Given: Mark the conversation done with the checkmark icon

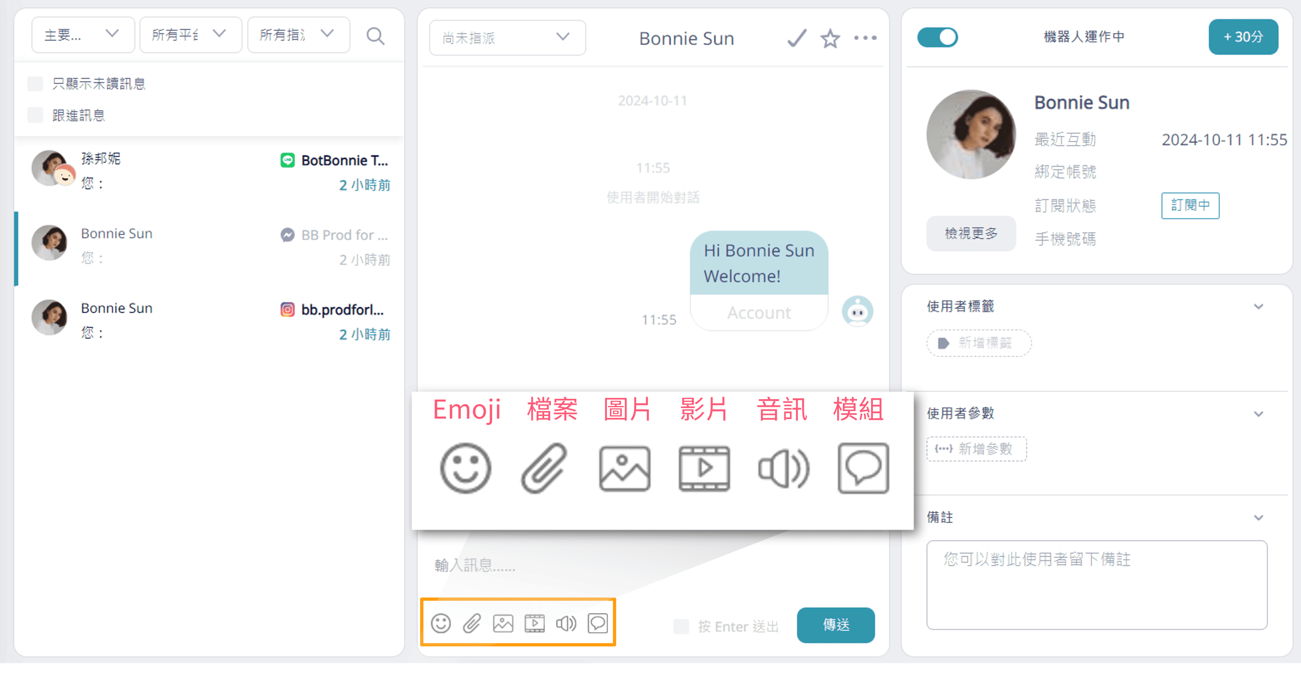Looking at the screenshot, I should click(x=797, y=38).
